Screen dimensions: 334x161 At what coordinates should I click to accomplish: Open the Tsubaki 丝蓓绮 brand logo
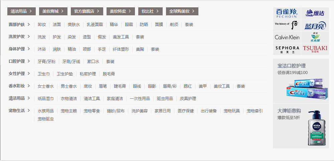(315, 49)
